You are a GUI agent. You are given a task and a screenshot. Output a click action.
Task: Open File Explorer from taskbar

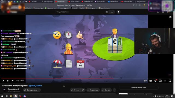(x=11, y=96)
